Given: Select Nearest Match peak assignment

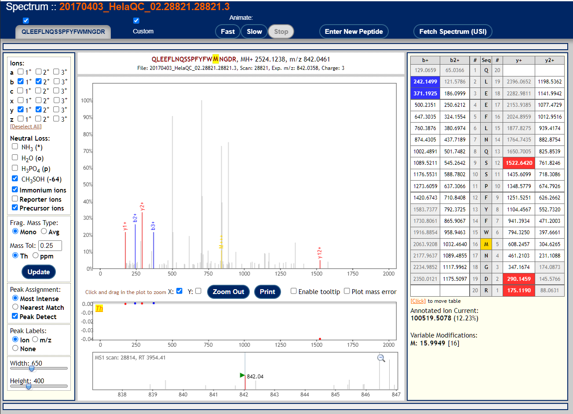Looking at the screenshot, I should (x=15, y=307).
